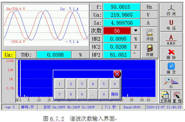
Task: Click the harmonic order field showing 56
Action: pos(117,31)
